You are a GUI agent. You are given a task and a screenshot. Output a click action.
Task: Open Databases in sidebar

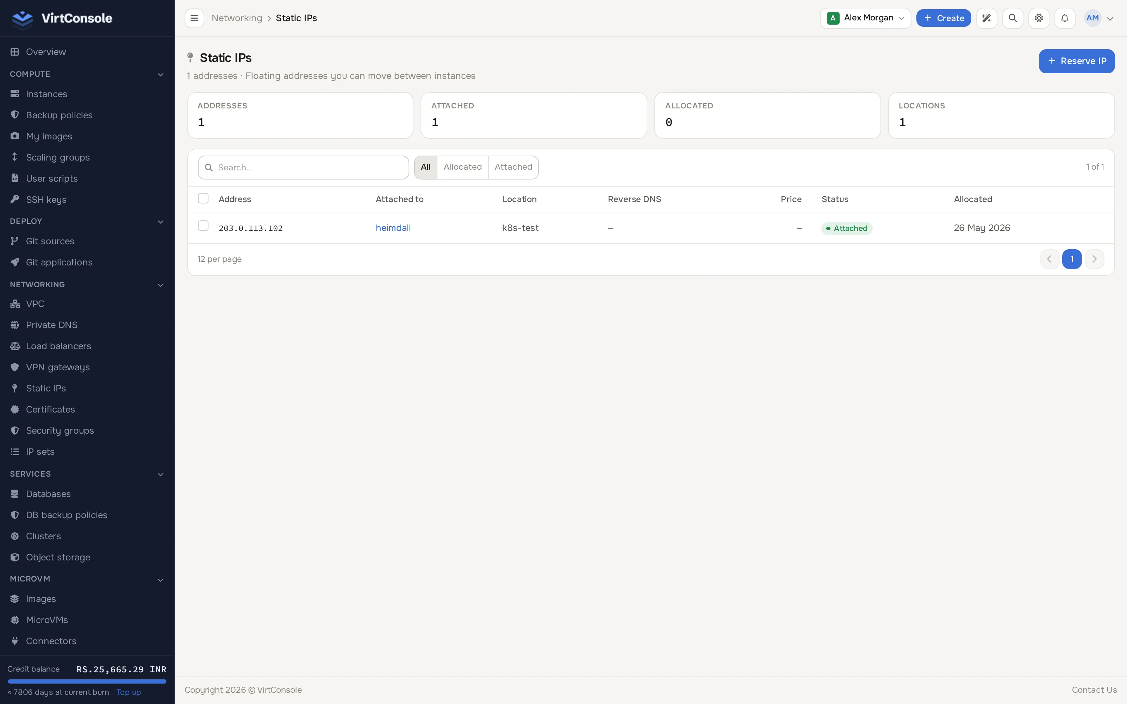click(x=87, y=494)
